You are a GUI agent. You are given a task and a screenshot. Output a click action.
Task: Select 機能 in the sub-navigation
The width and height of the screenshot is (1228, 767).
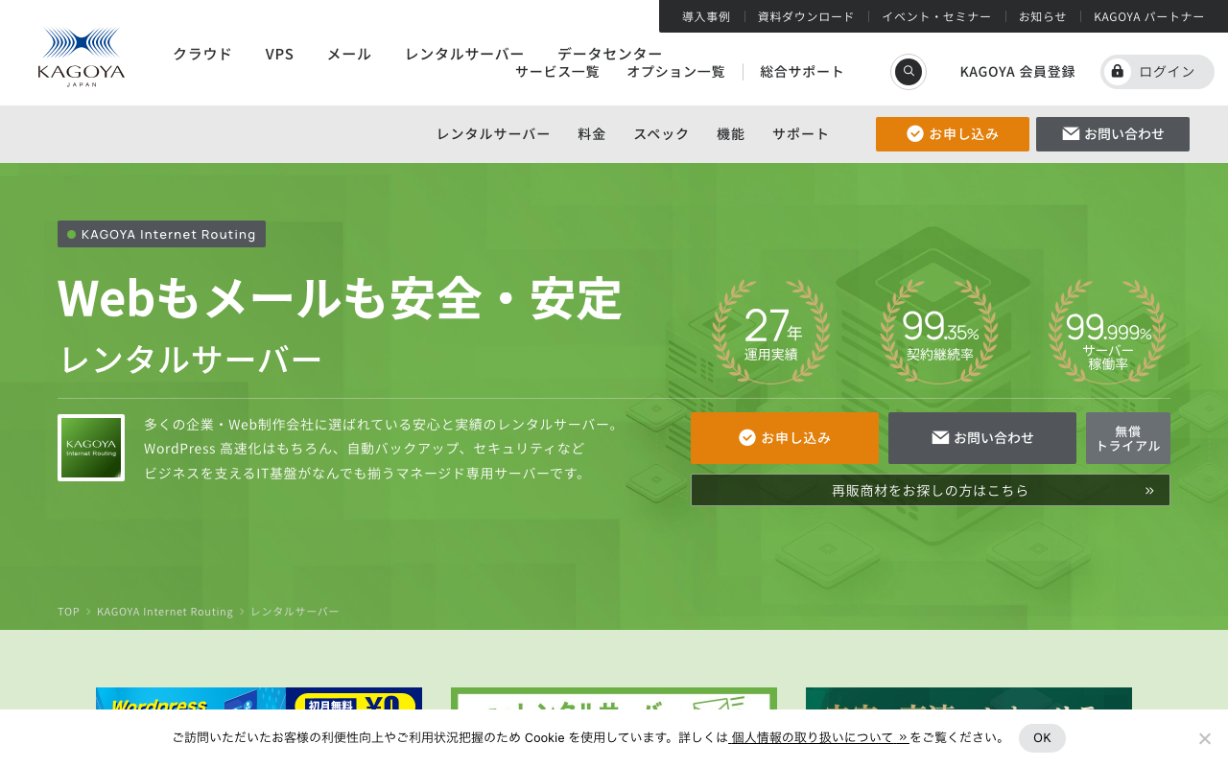coord(730,134)
